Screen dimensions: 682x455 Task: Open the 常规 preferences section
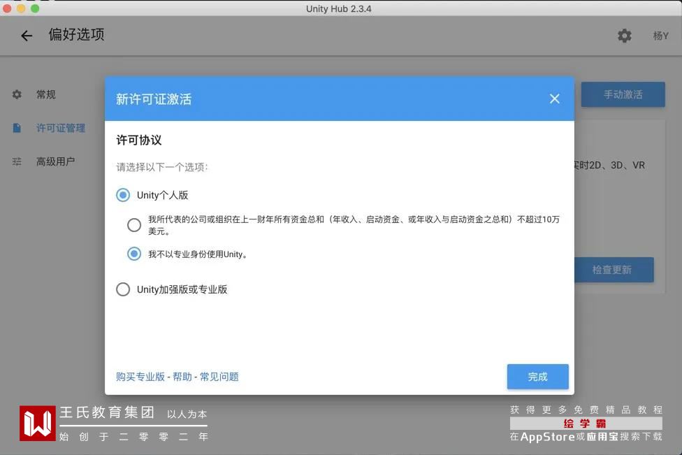45,94
